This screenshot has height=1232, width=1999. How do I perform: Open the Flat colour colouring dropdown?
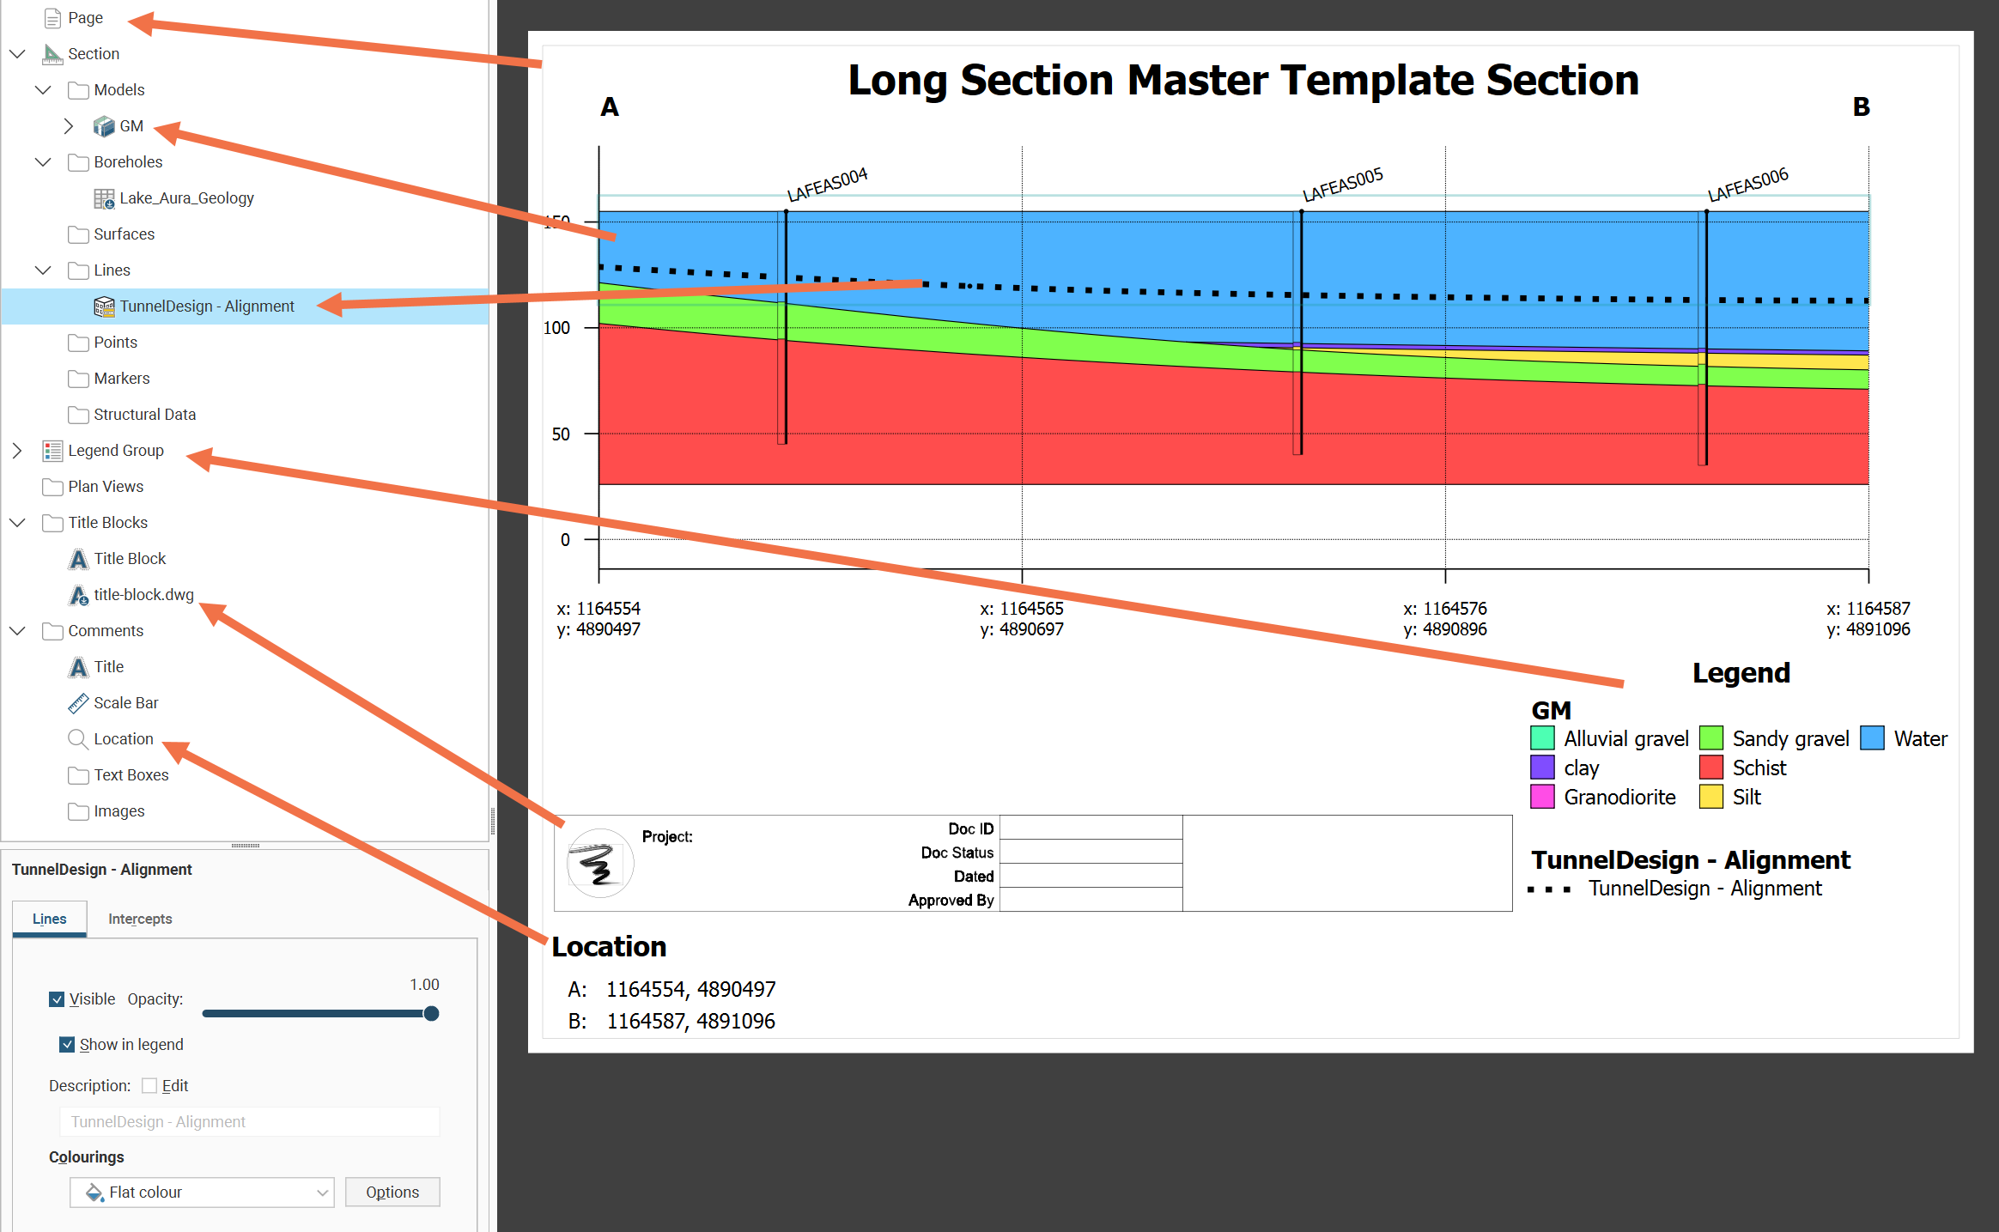(203, 1193)
